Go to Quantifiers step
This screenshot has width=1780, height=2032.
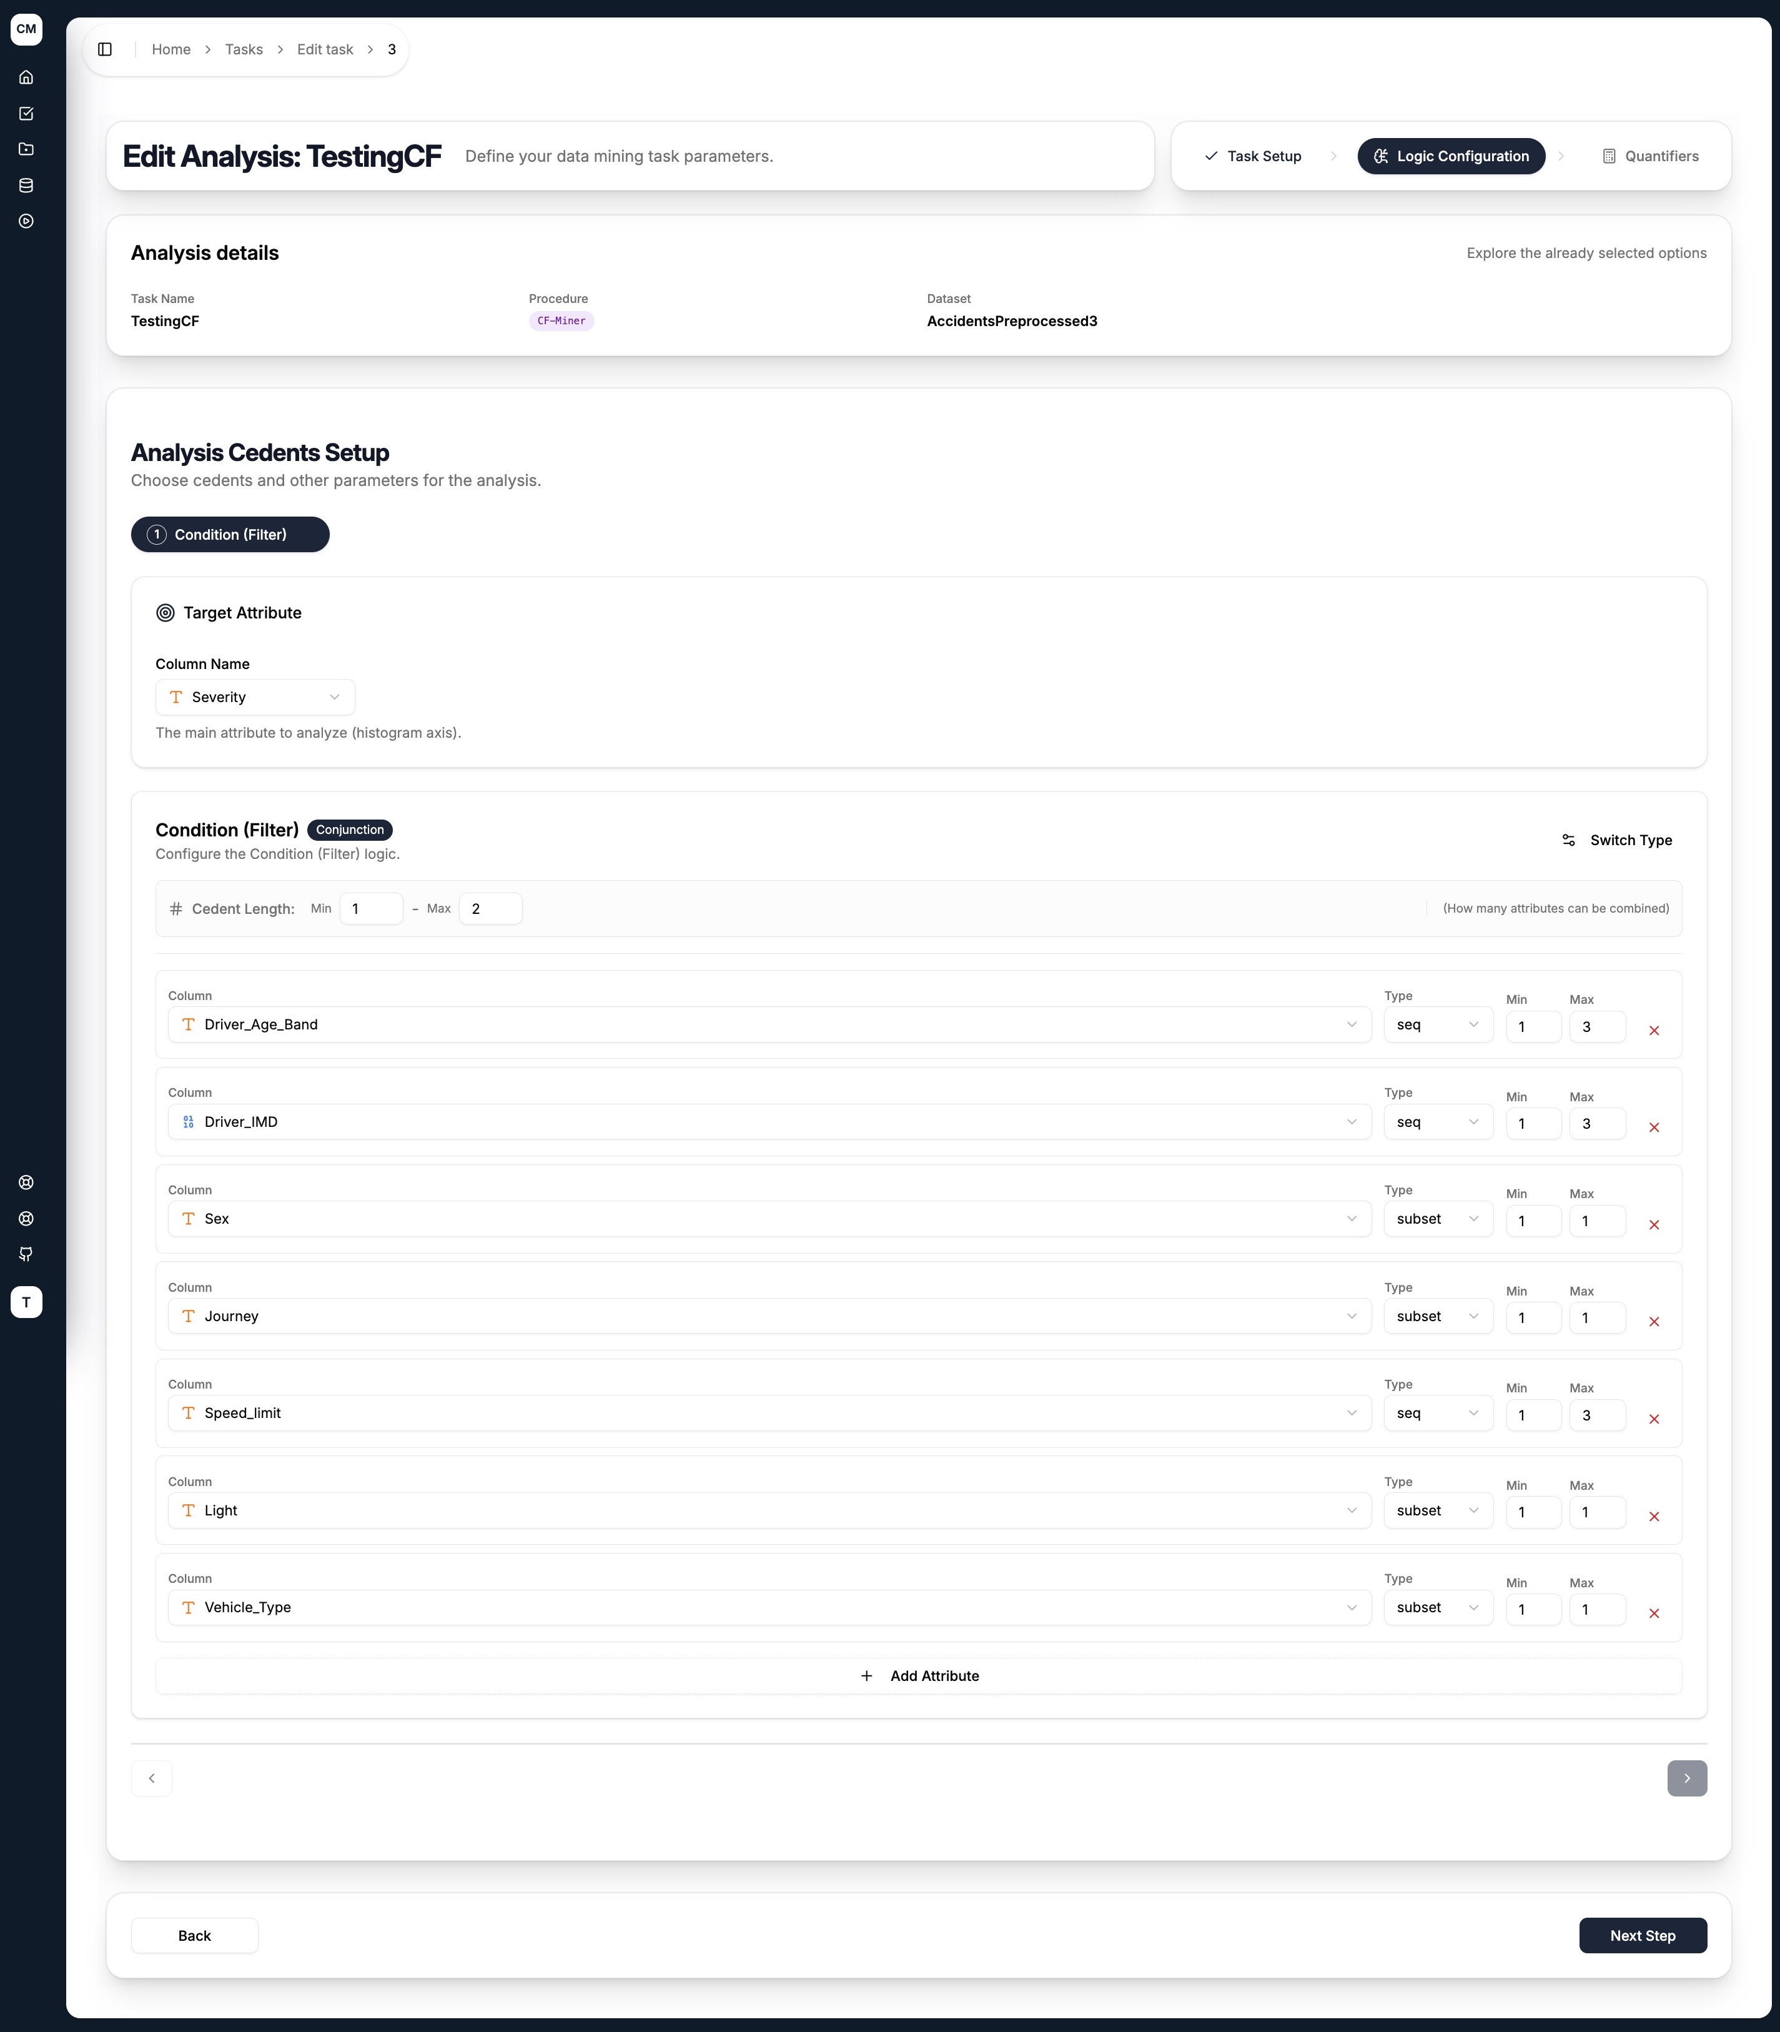click(1650, 156)
